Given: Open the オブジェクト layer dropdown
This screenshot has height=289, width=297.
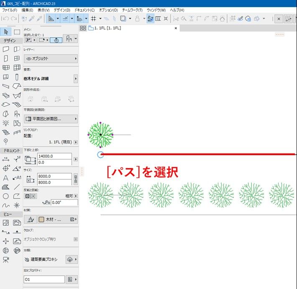Looking at the screenshot, I should tap(51, 59).
